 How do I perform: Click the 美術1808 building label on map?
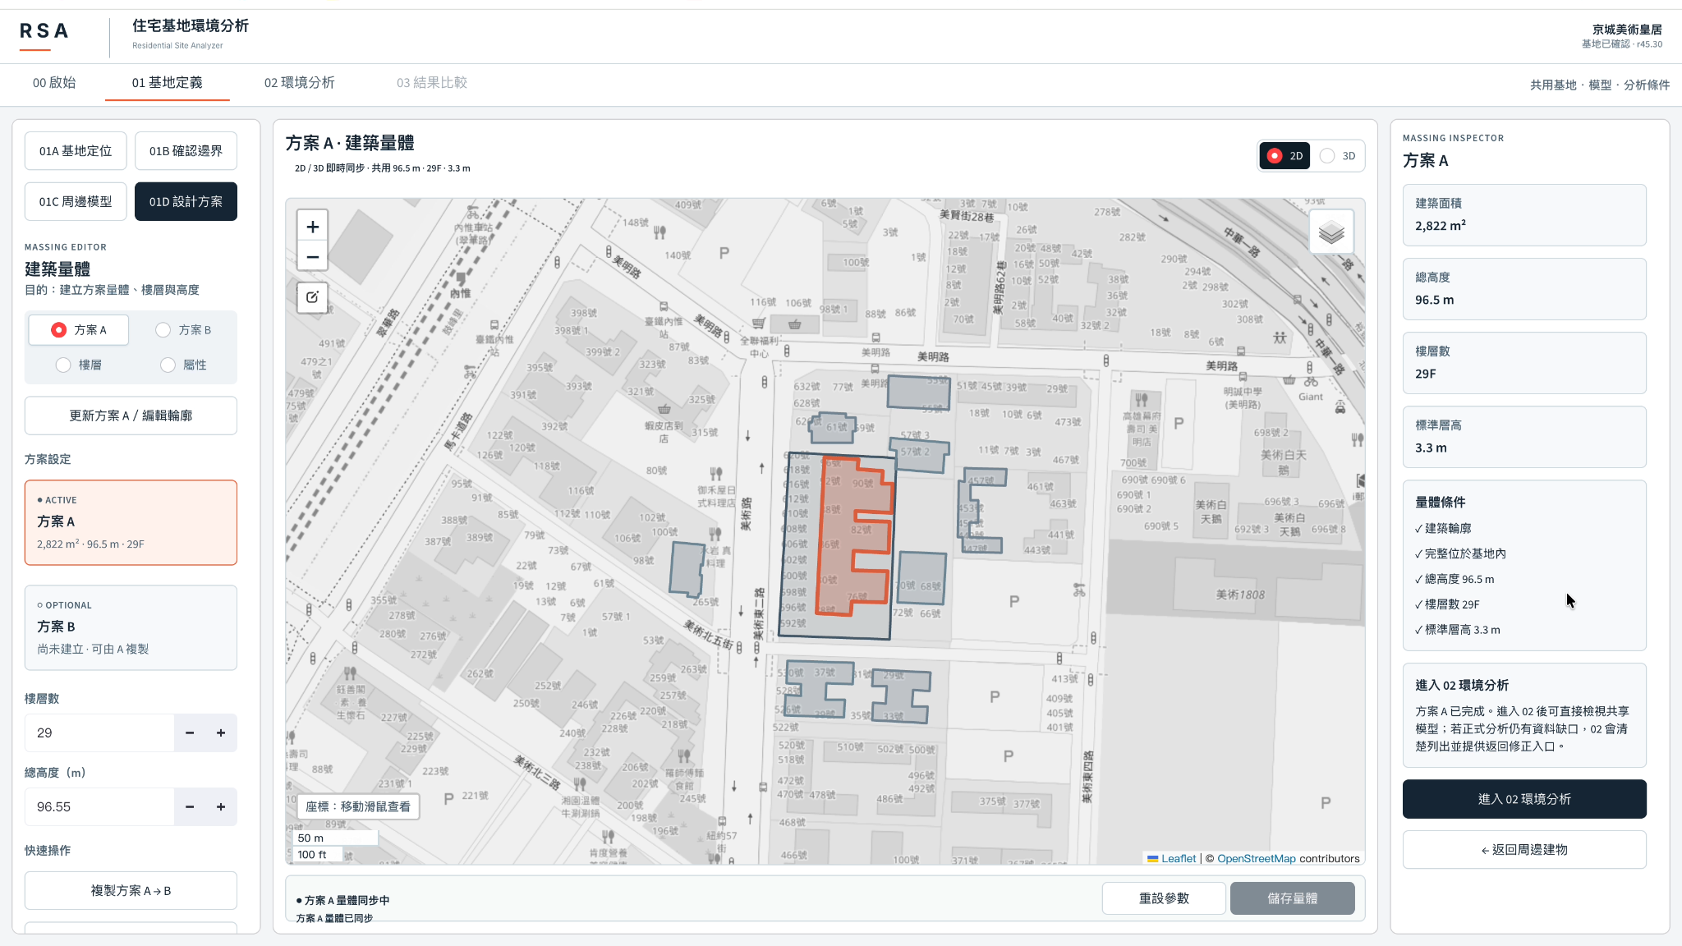tap(1240, 595)
